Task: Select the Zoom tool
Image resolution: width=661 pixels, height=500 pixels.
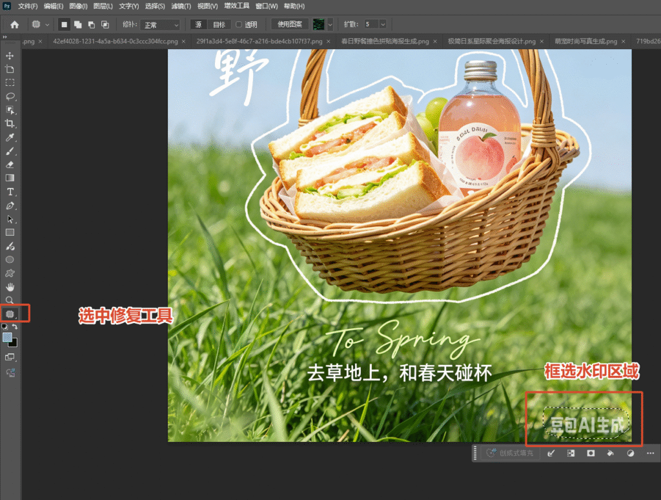Action: click(x=10, y=300)
